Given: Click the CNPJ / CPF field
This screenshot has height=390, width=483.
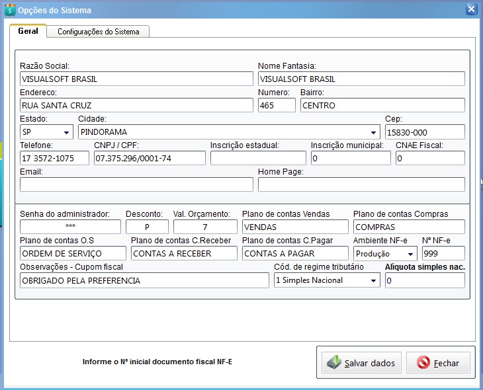Looking at the screenshot, I should [x=150, y=158].
